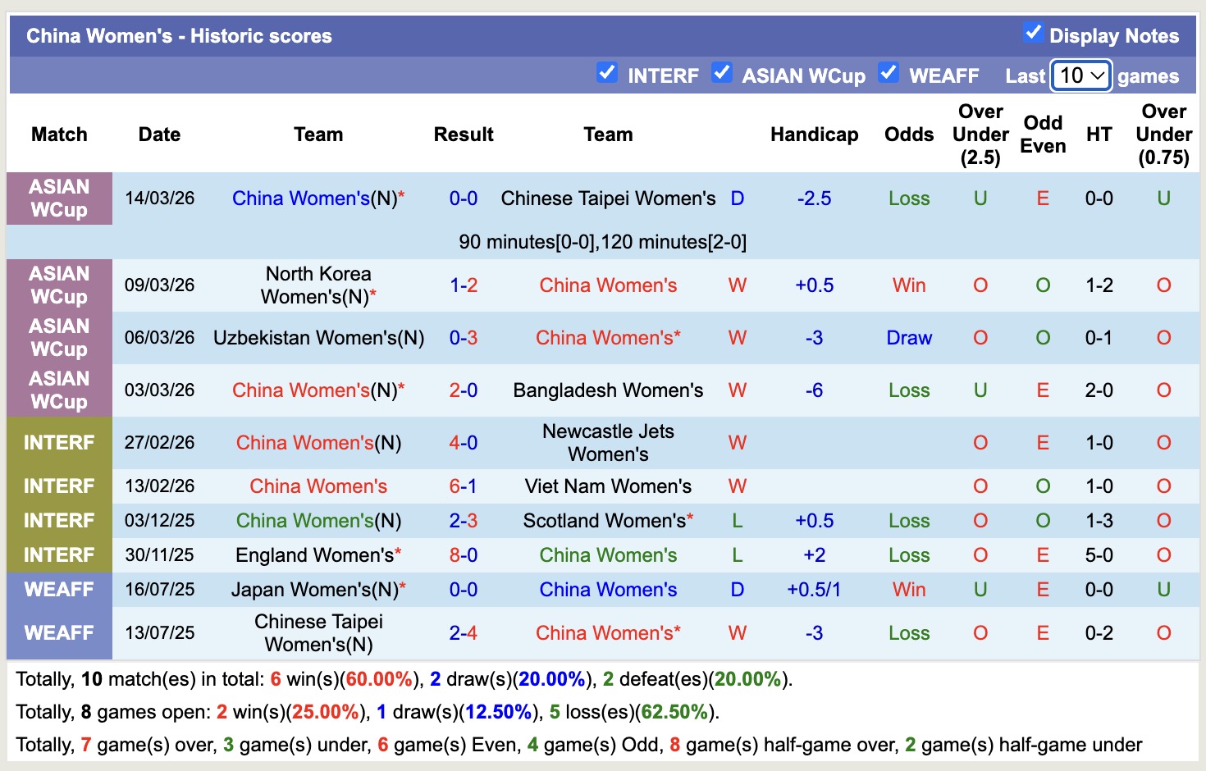Click the Newcastle Jets Women's name
The height and width of the screenshot is (771, 1206).
pos(607,442)
